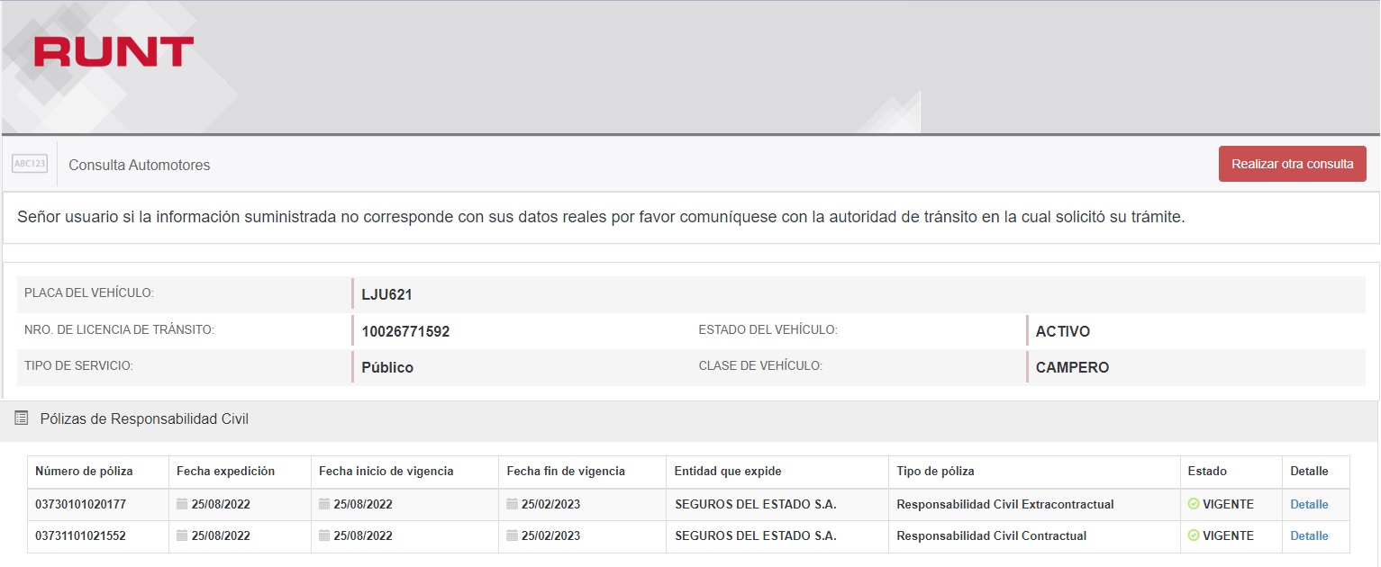Click the Número de póliza column header
The width and height of the screenshot is (1381, 567).
(84, 471)
